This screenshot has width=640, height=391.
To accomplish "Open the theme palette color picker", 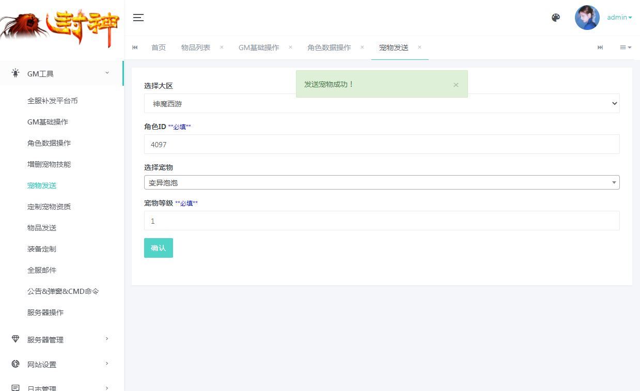I will tap(556, 17).
